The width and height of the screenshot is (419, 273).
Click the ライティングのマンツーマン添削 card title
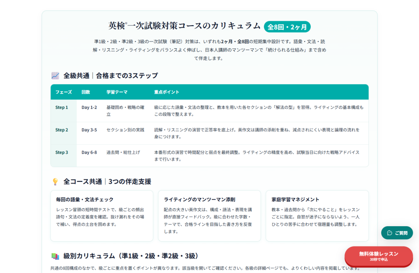click(x=200, y=200)
